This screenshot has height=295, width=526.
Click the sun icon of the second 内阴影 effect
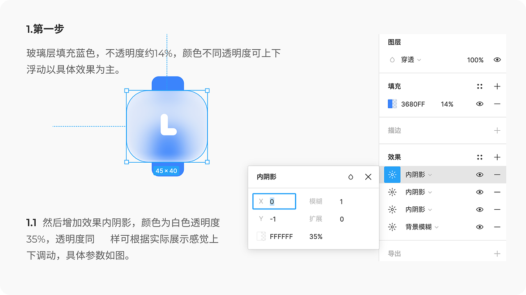tap(392, 192)
